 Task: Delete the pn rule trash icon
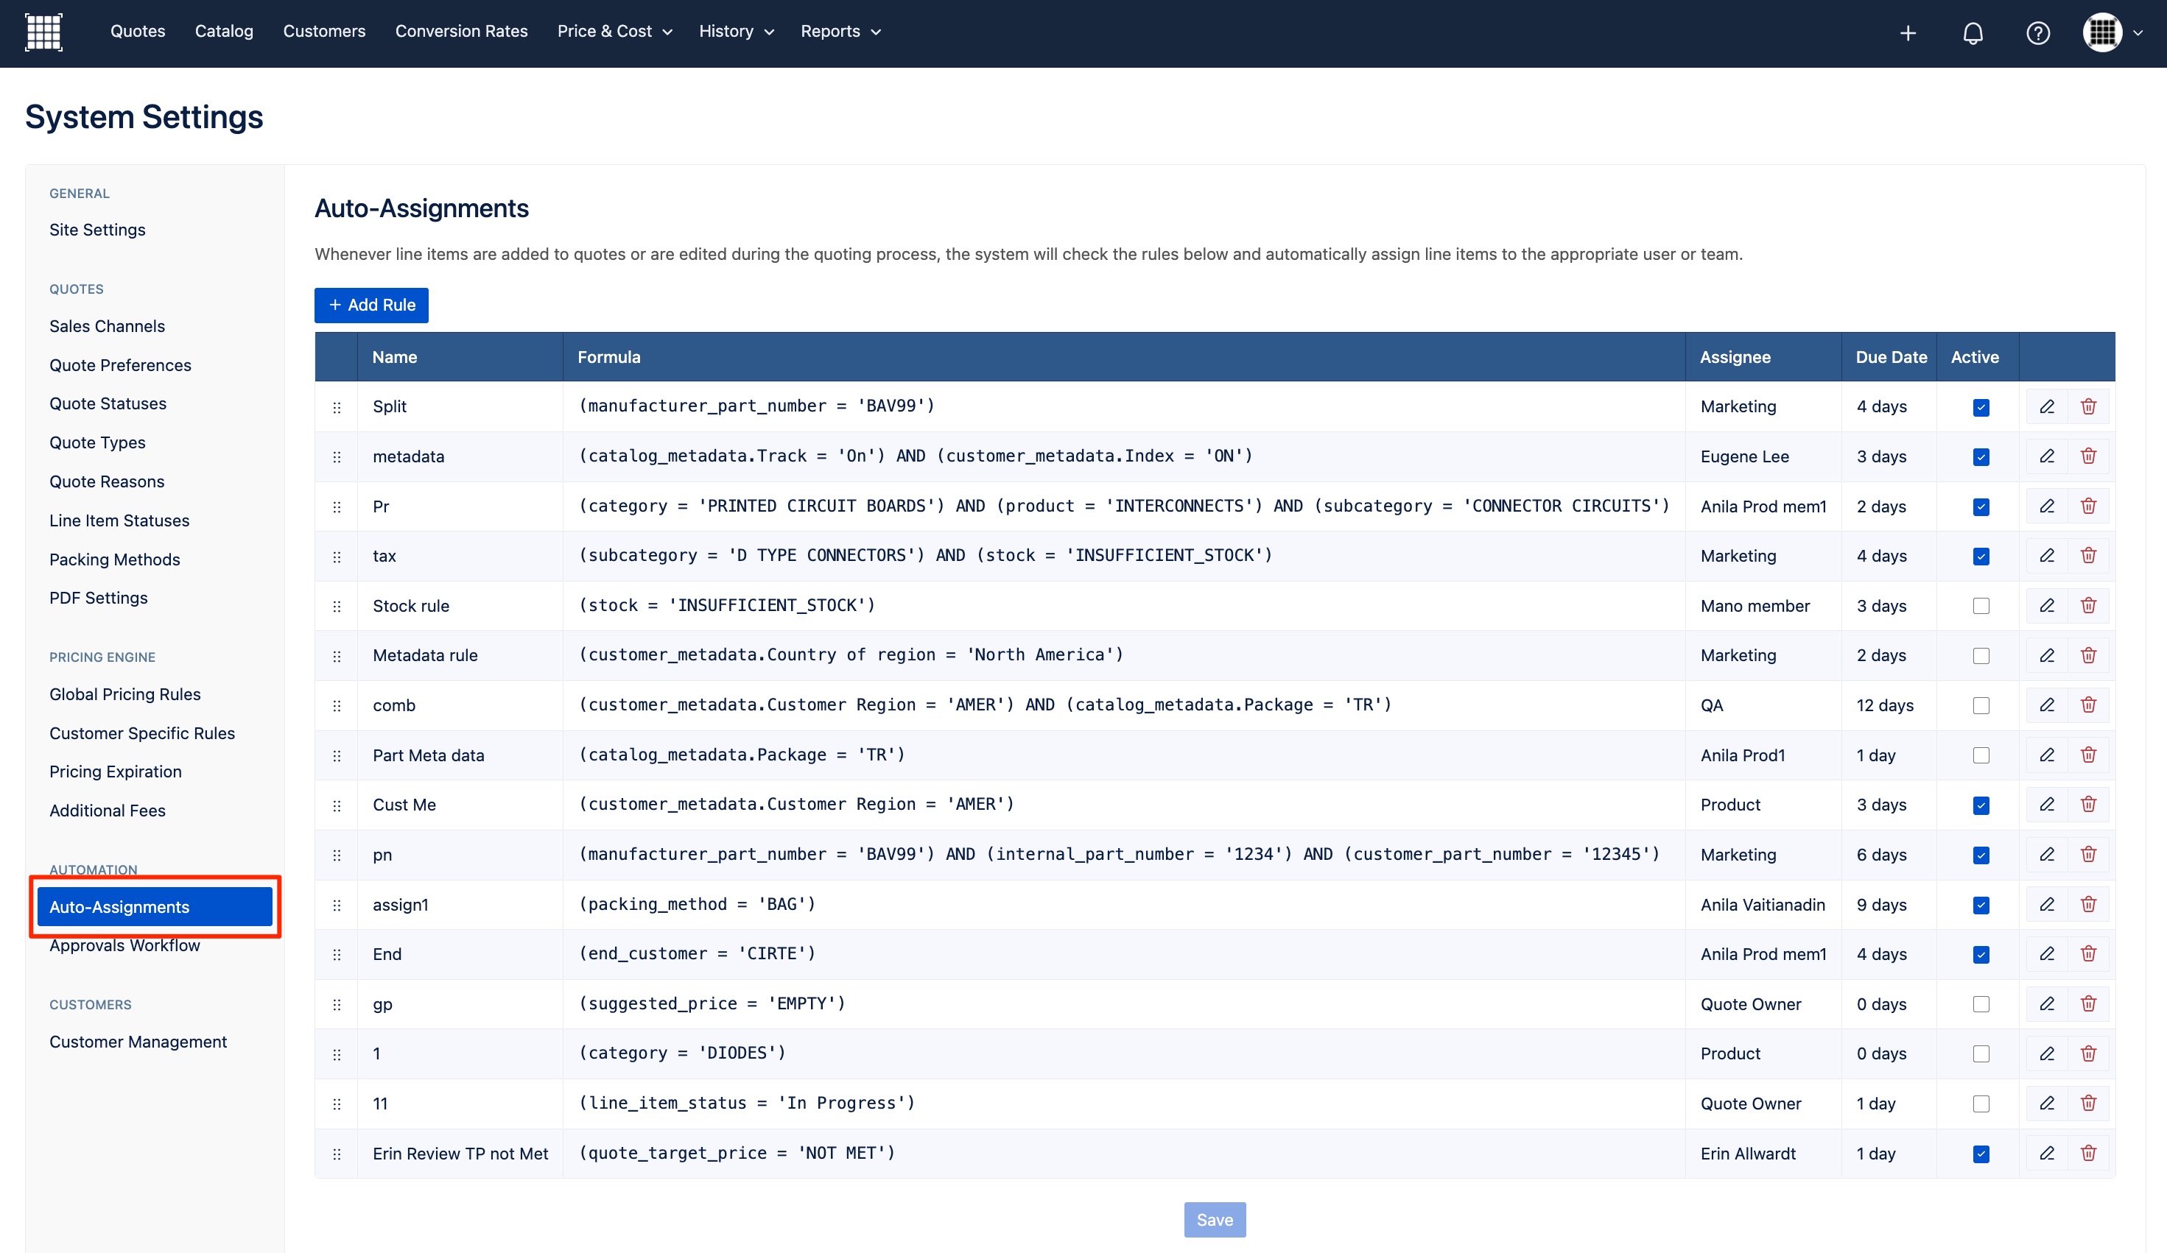tap(2088, 855)
